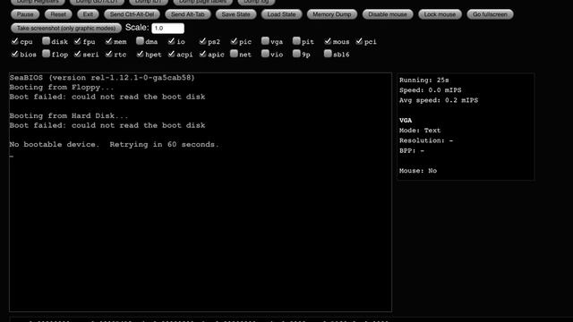Click the SeaBIOS version line in terminal
The height and width of the screenshot is (322, 573).
(102, 78)
